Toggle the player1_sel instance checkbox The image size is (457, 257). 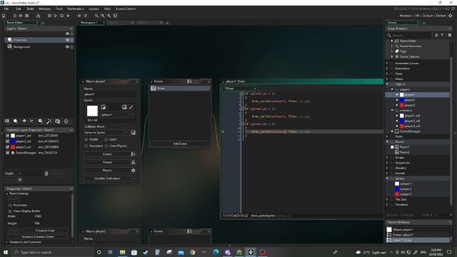point(8,136)
